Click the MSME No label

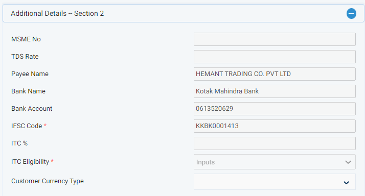click(26, 39)
